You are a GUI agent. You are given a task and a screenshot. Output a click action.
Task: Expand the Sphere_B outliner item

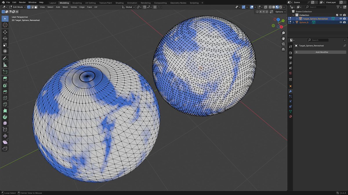point(293,22)
